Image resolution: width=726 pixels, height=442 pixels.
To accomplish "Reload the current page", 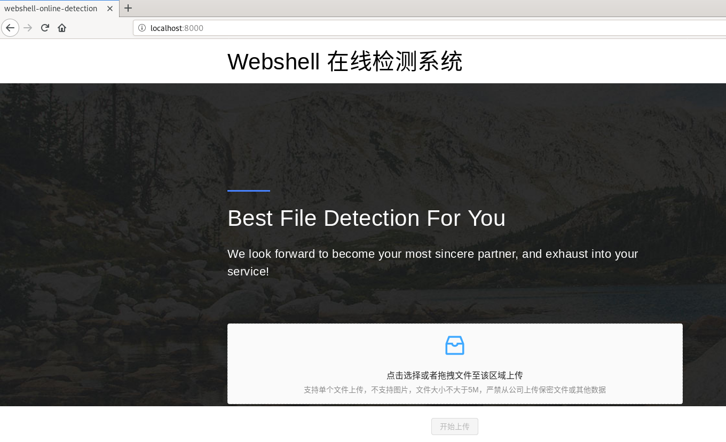I will click(x=45, y=28).
